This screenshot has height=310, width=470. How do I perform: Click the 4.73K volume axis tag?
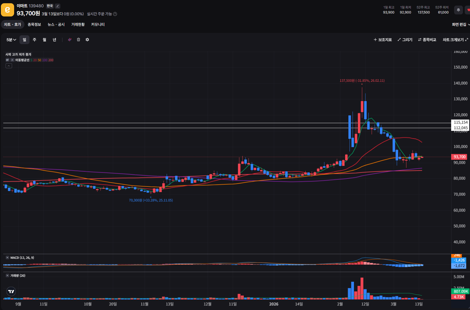tap(459, 297)
